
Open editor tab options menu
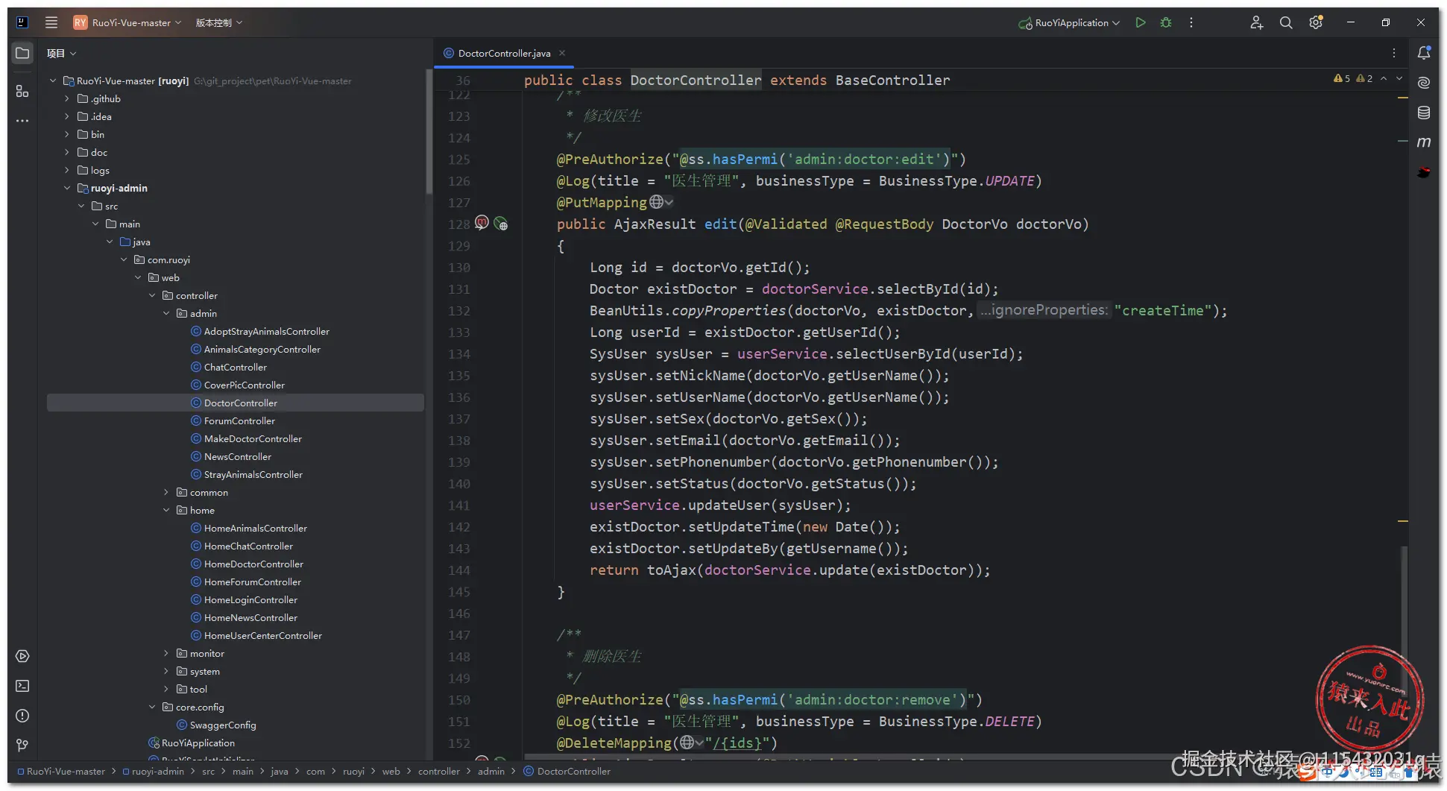(x=1393, y=53)
